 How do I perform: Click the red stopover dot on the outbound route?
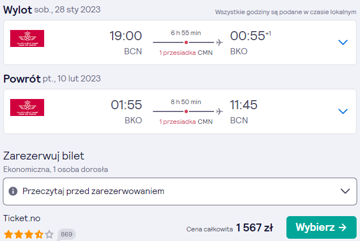186,42
